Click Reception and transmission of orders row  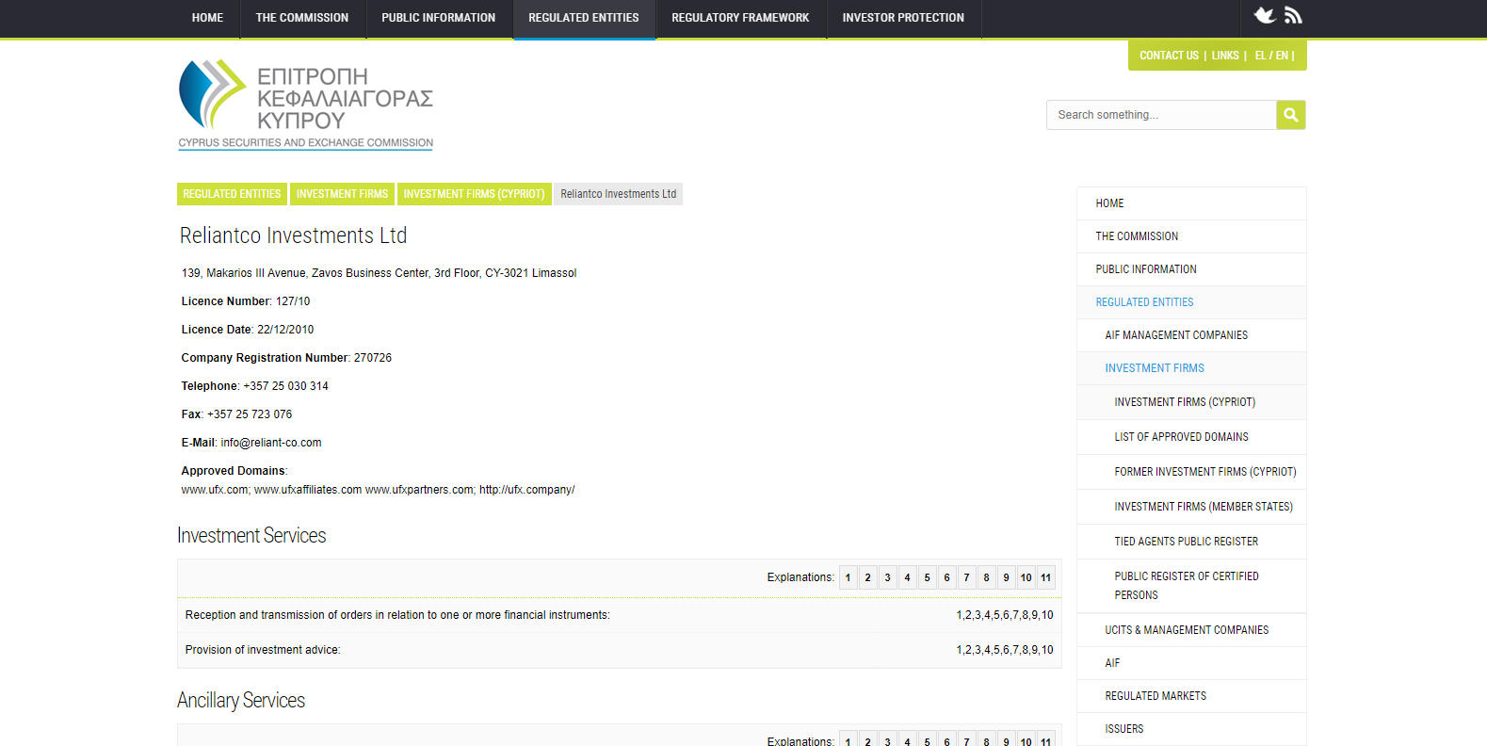[620, 615]
